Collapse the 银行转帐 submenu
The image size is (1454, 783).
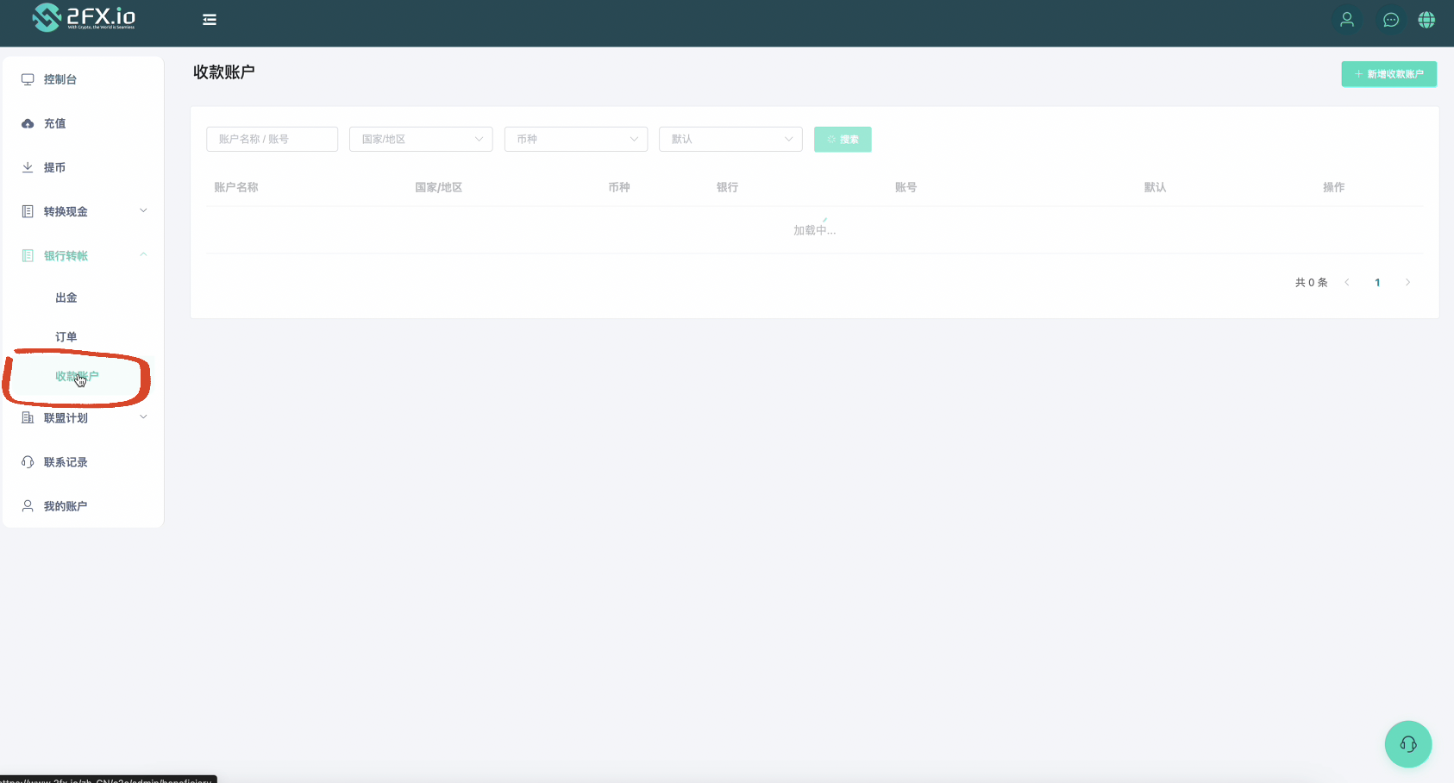83,255
